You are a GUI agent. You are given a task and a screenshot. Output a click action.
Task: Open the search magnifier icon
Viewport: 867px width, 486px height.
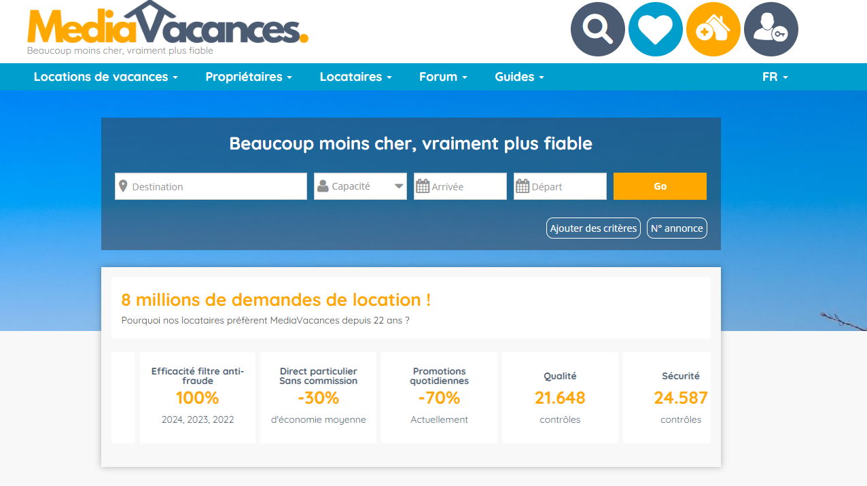[597, 29]
